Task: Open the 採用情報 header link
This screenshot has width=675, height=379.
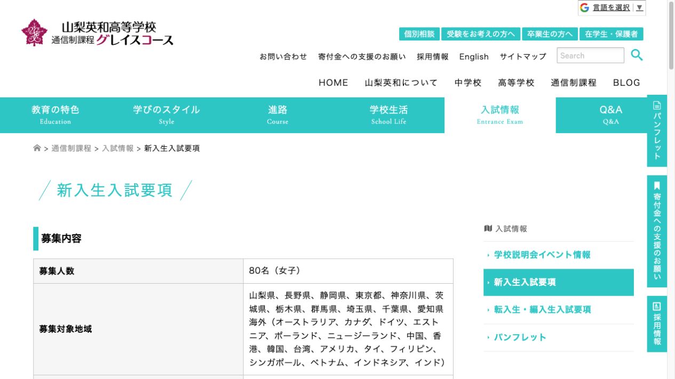Action: coord(433,56)
